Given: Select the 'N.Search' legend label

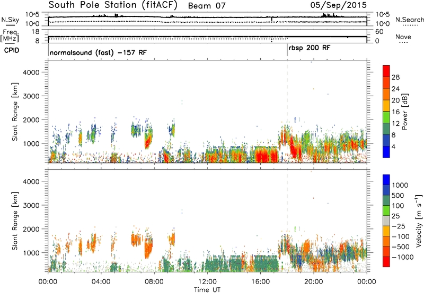Looking at the screenshot, I should click(410, 20).
